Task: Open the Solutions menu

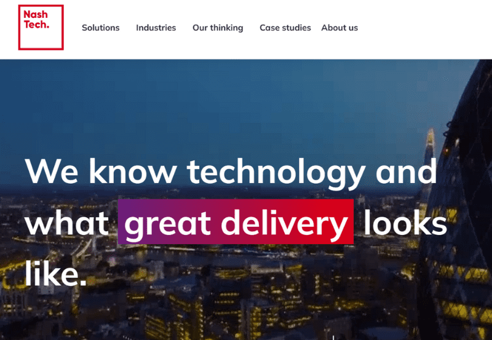Action: click(101, 28)
